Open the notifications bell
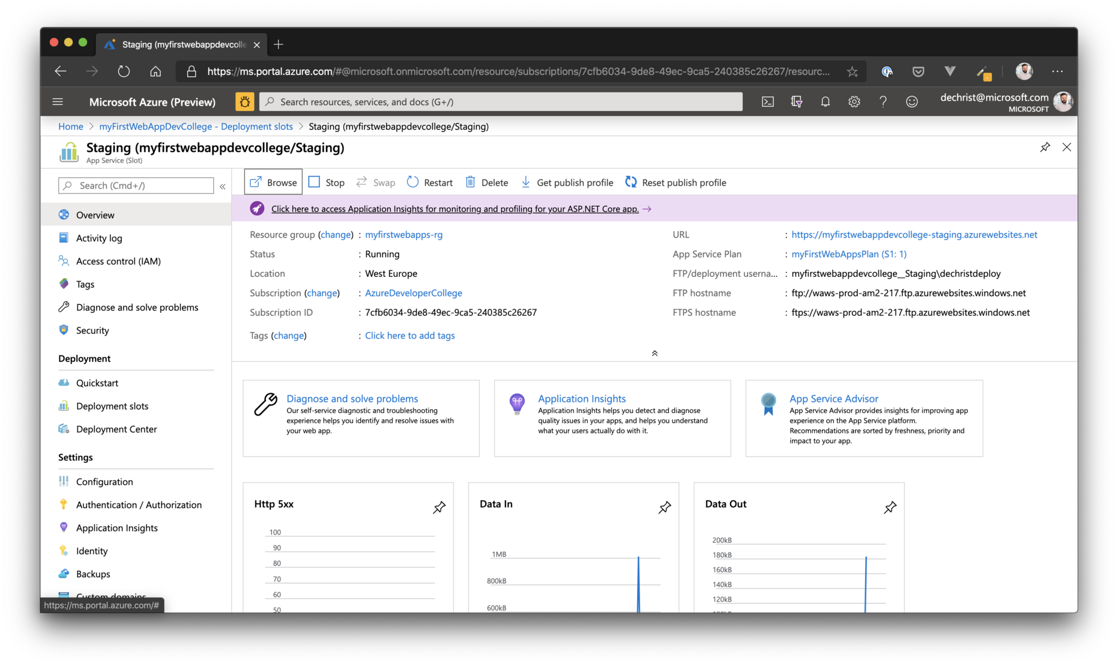Screen dimensions: 1118x666 825,102
